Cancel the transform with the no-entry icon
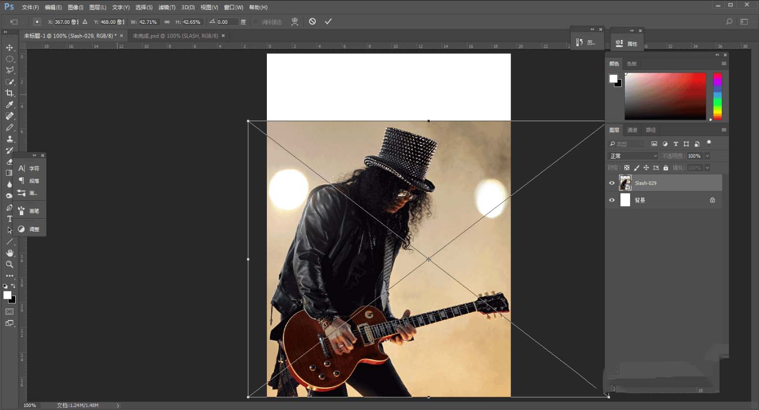This screenshot has width=759, height=410. tap(312, 21)
